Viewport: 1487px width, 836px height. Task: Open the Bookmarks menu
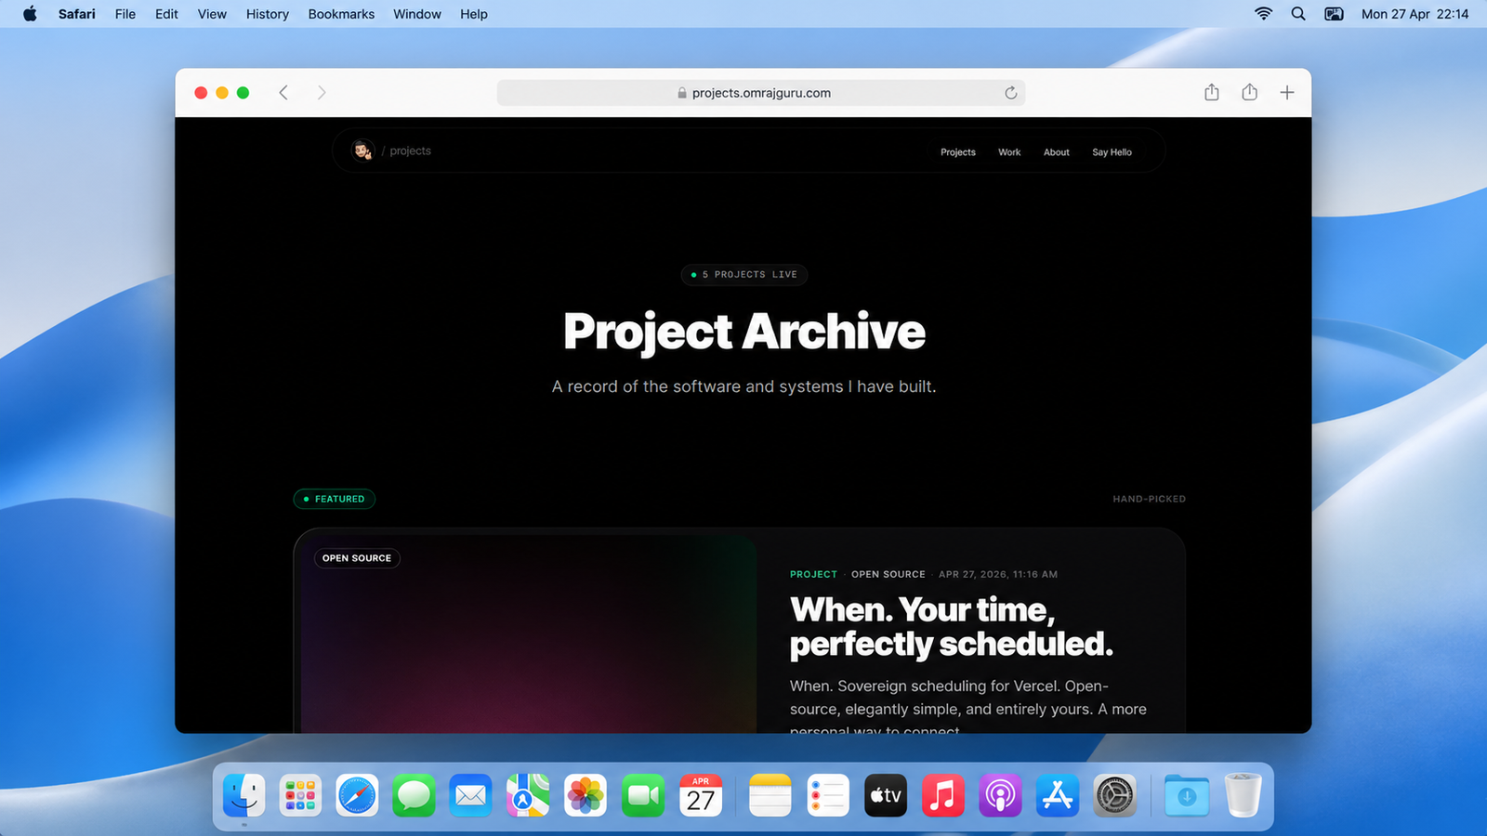point(341,14)
